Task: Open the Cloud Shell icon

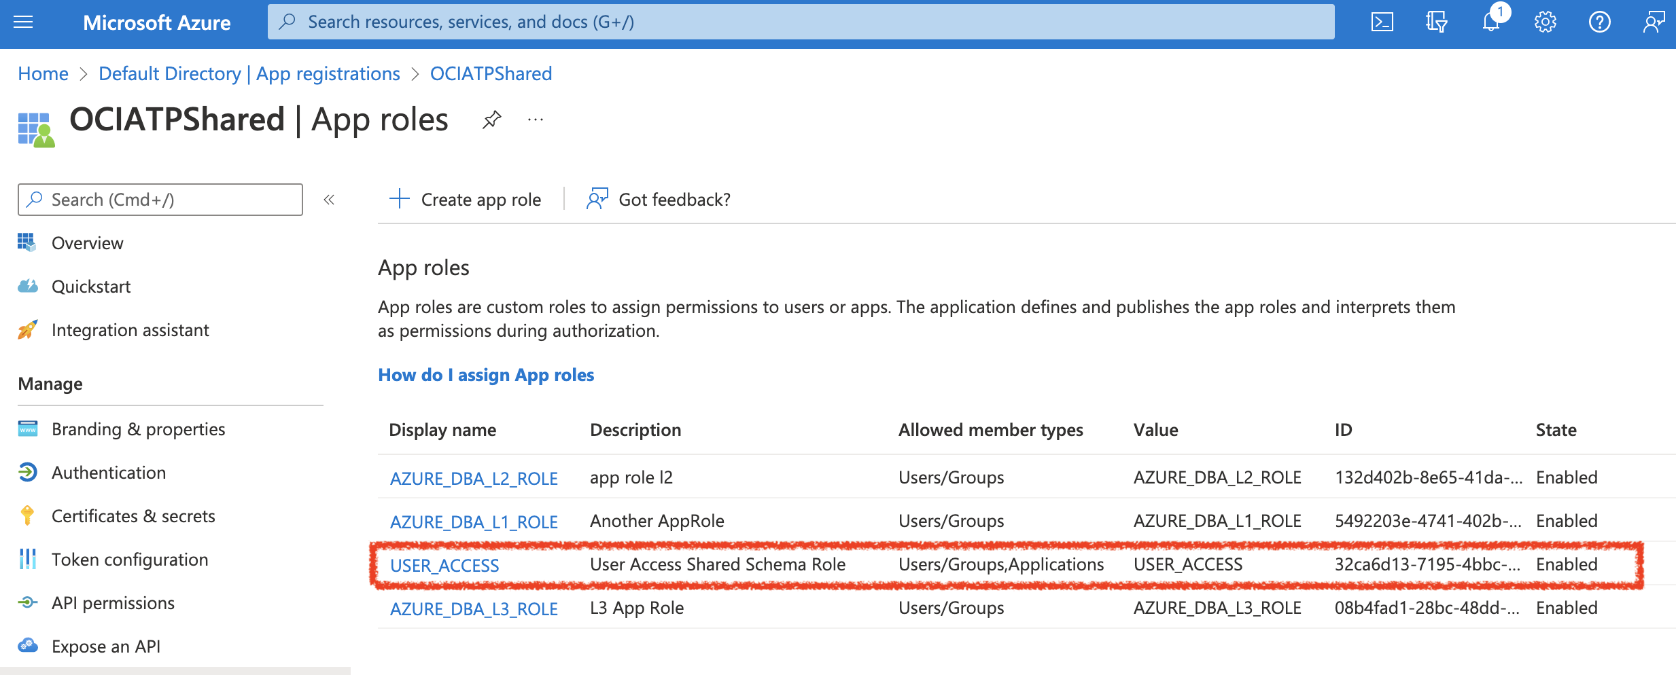Action: 1382,22
